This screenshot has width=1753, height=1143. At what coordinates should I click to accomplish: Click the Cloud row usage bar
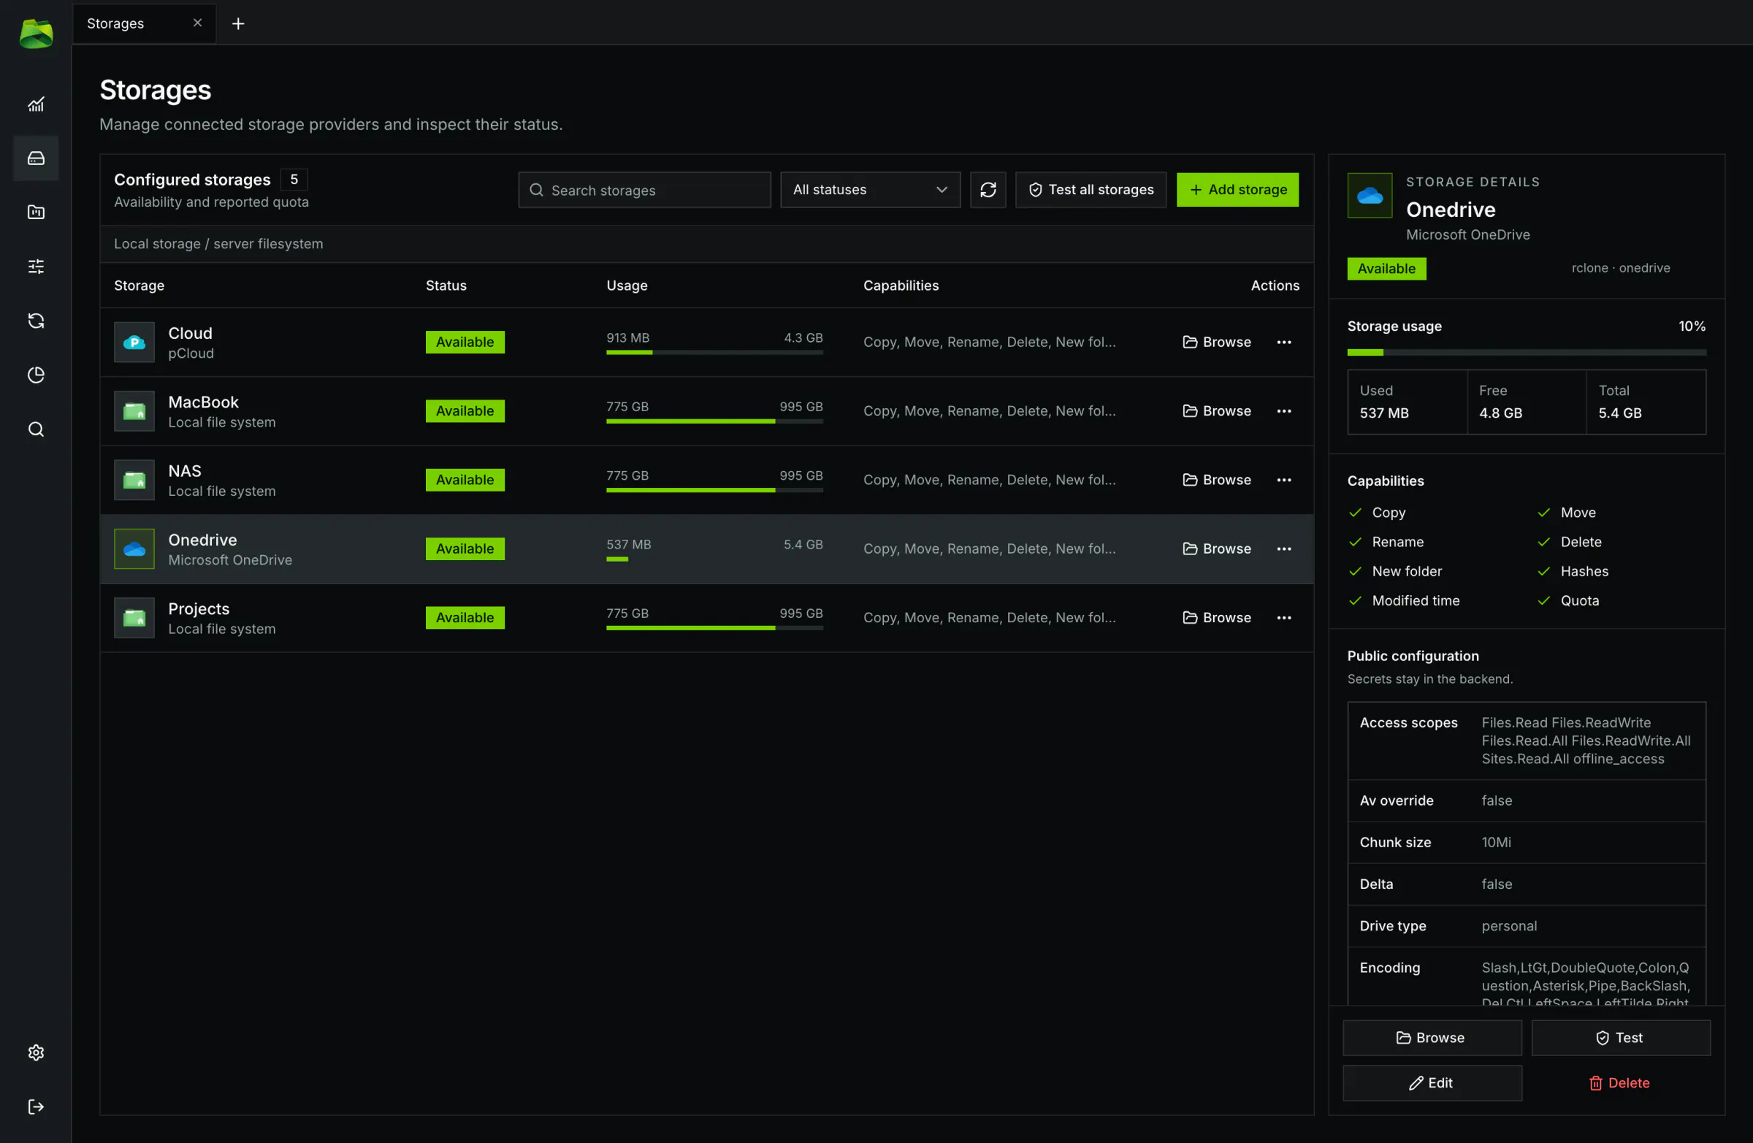[714, 352]
